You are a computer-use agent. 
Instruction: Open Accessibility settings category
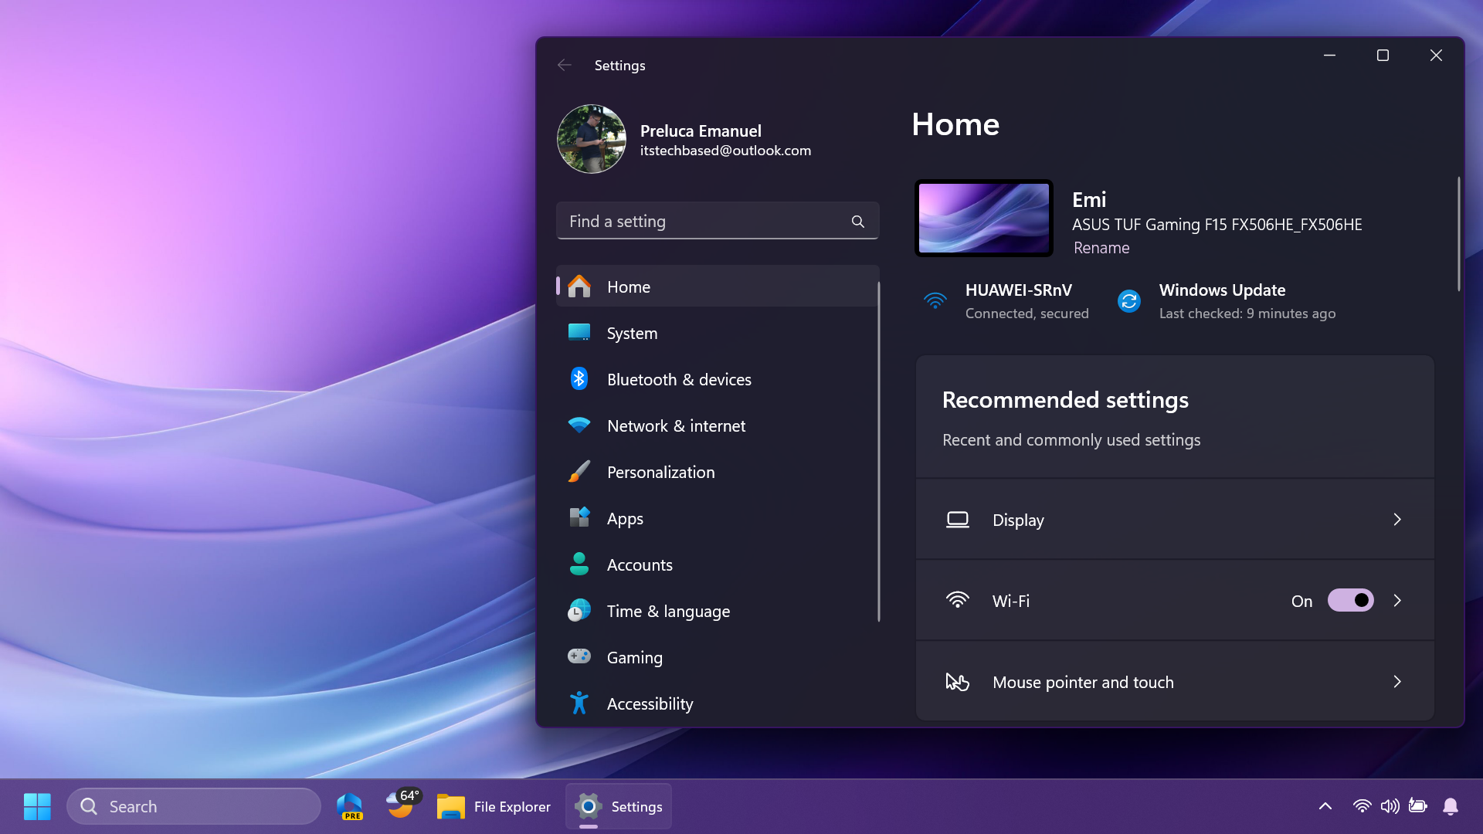[718, 703]
